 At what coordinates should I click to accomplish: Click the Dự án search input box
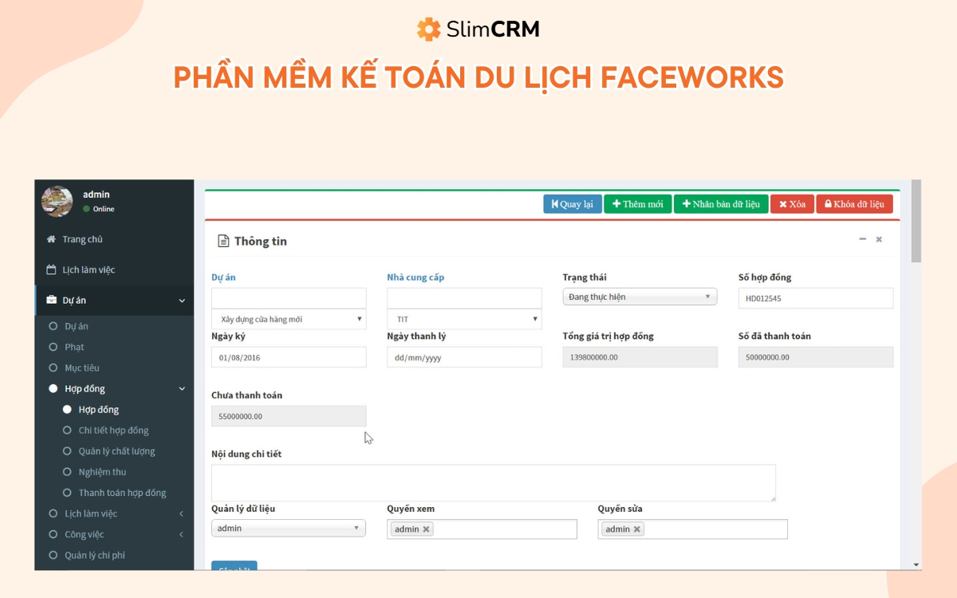click(289, 298)
